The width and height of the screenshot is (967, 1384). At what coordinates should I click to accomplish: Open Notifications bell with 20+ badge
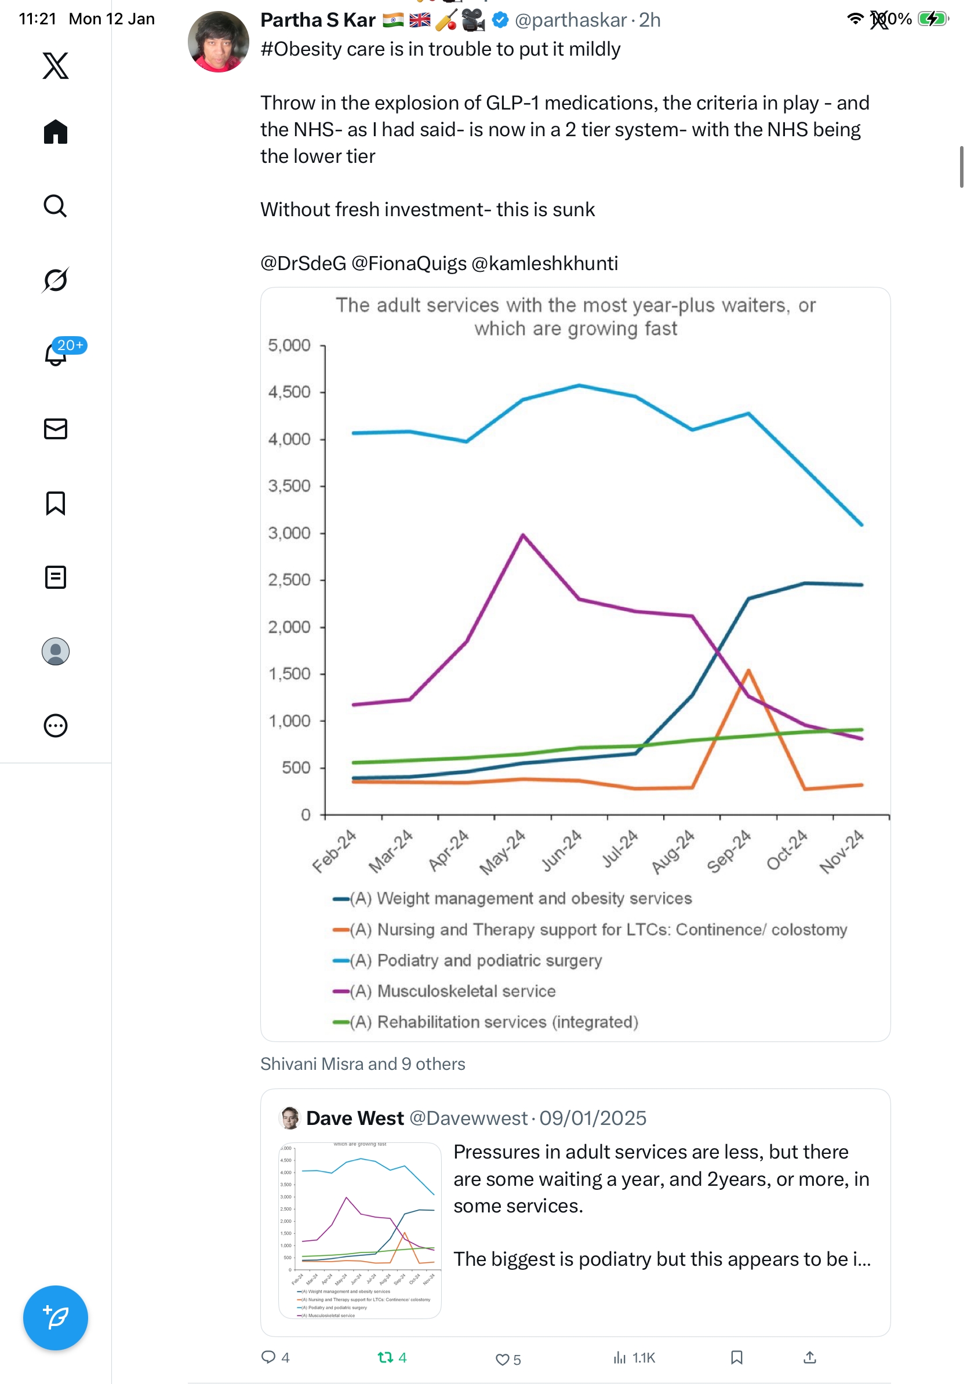click(x=56, y=354)
